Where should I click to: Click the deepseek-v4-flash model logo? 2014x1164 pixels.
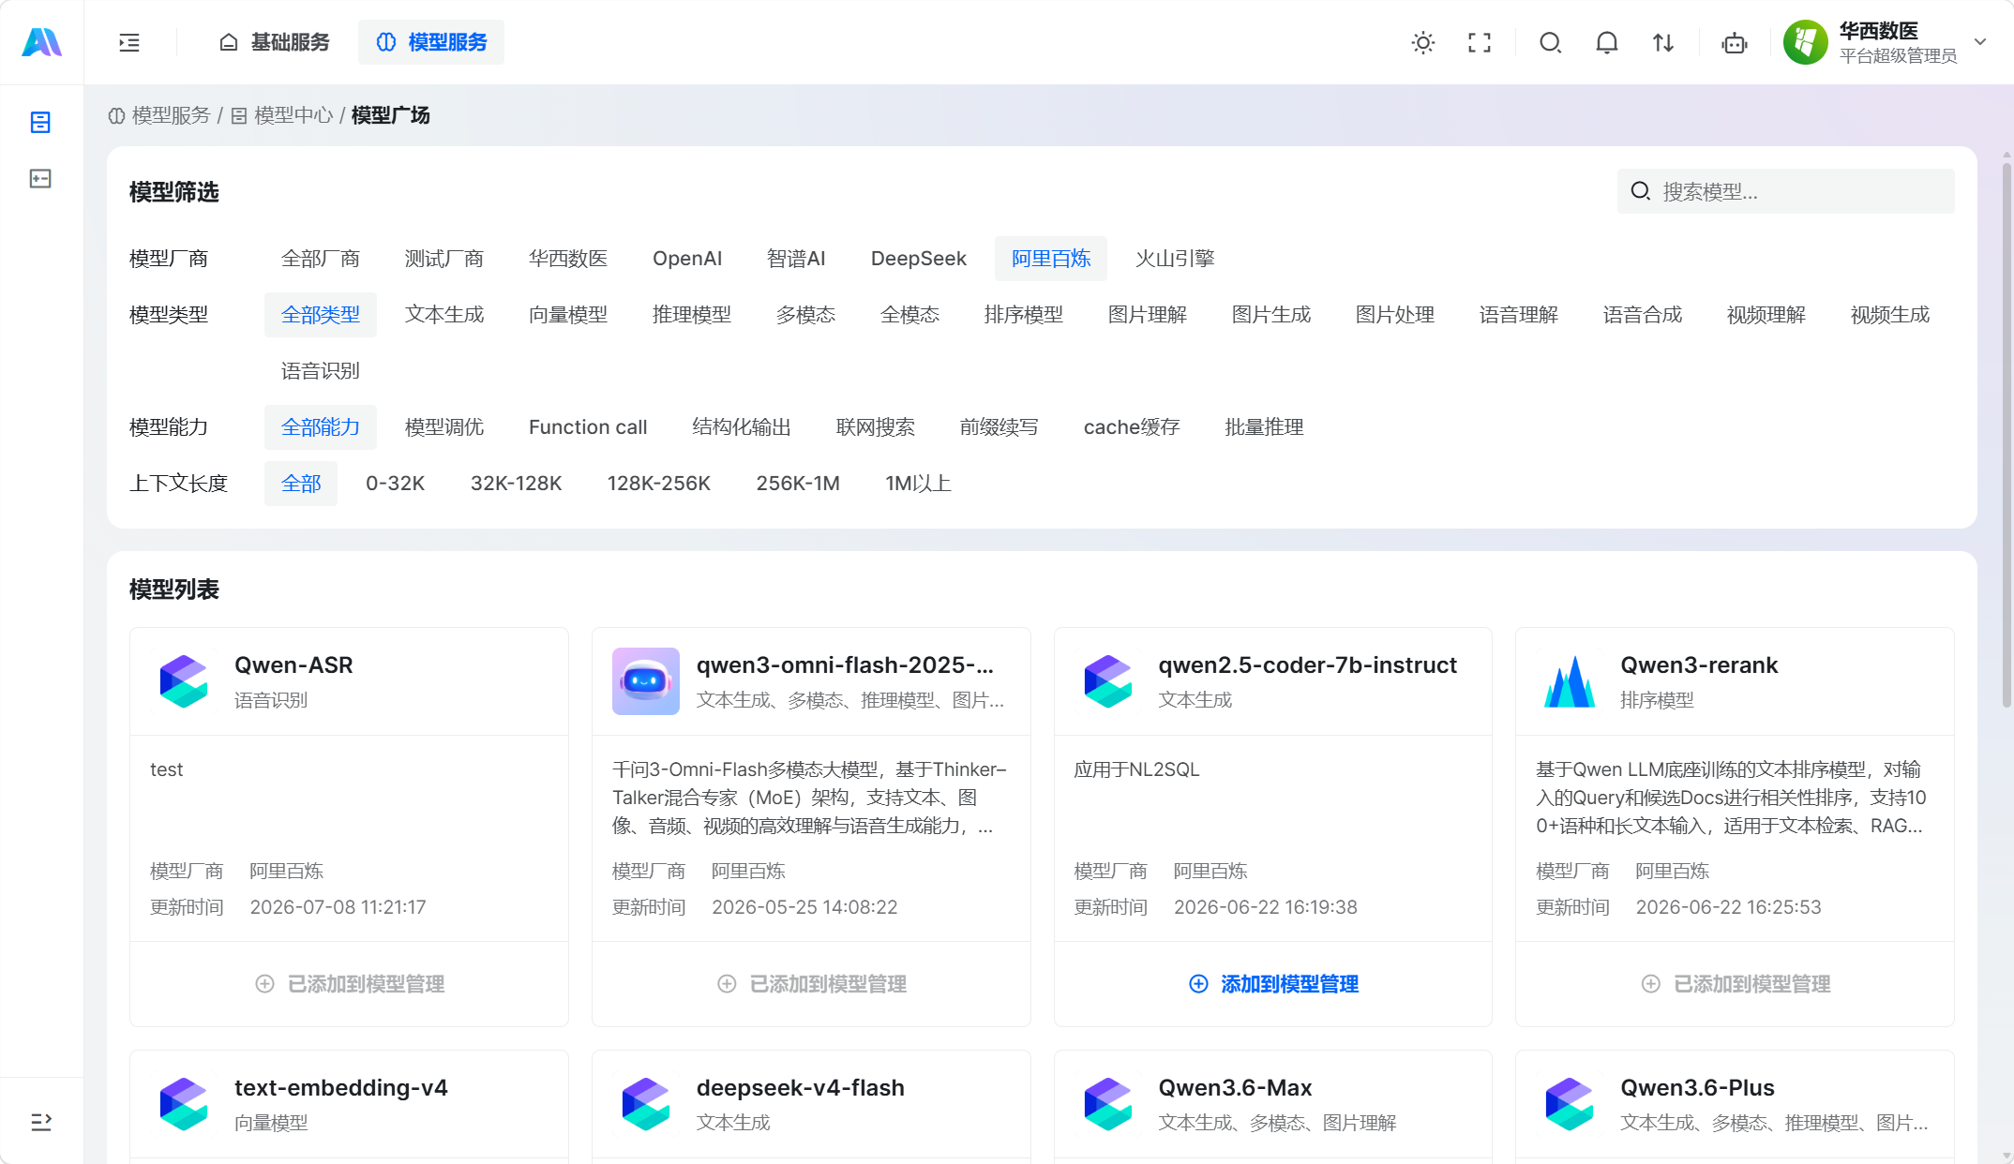[x=646, y=1104]
